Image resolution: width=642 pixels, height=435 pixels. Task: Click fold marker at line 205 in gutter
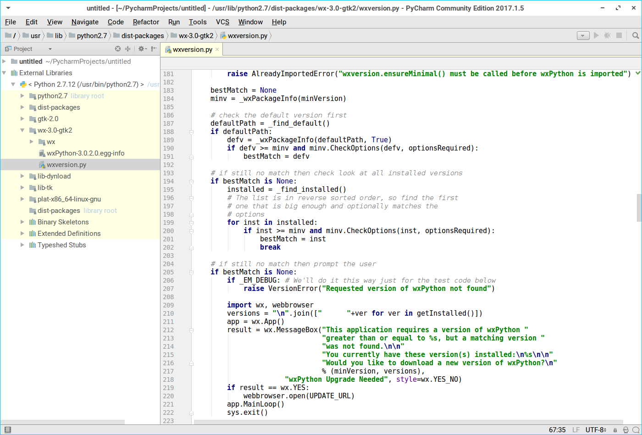[x=192, y=272]
